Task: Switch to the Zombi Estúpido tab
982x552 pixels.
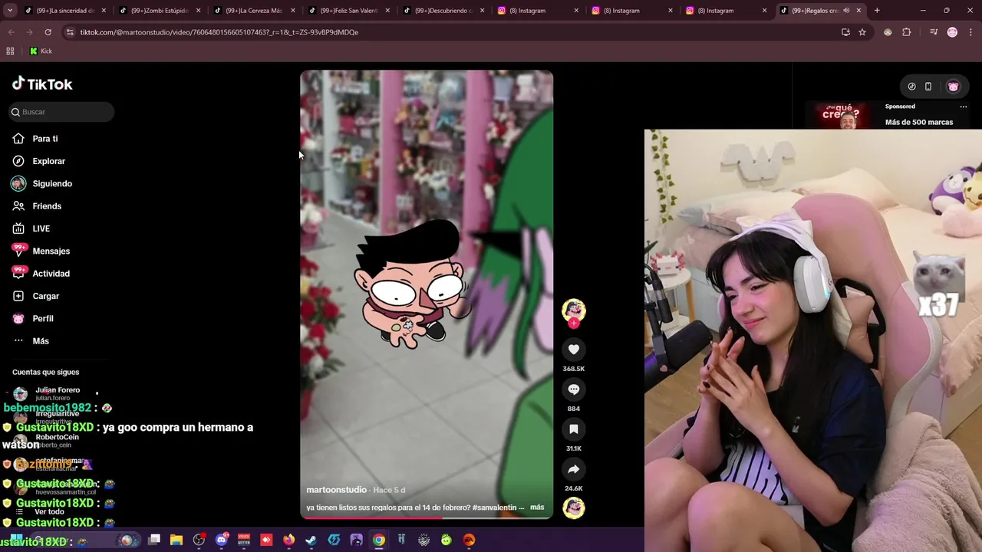Action: (160, 11)
